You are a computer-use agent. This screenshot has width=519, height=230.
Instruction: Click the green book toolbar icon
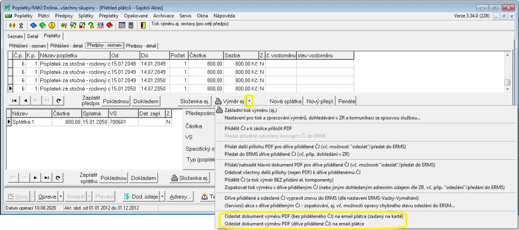click(42, 26)
